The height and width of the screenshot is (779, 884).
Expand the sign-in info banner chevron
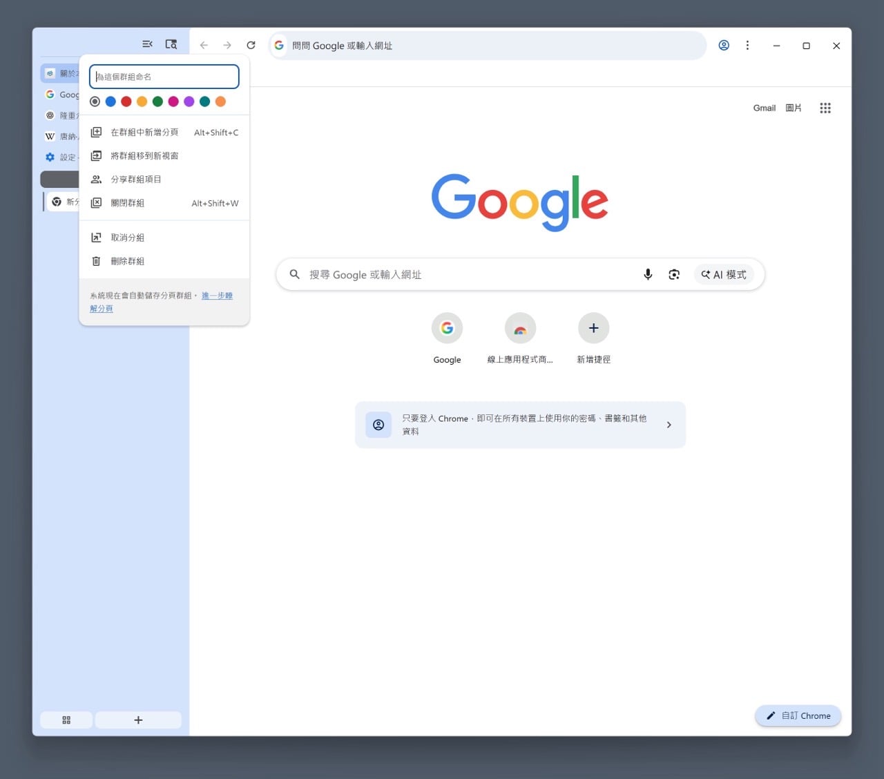point(668,425)
